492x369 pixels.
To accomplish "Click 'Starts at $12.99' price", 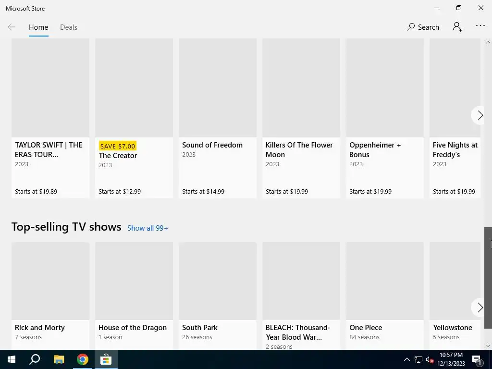I will click(120, 191).
